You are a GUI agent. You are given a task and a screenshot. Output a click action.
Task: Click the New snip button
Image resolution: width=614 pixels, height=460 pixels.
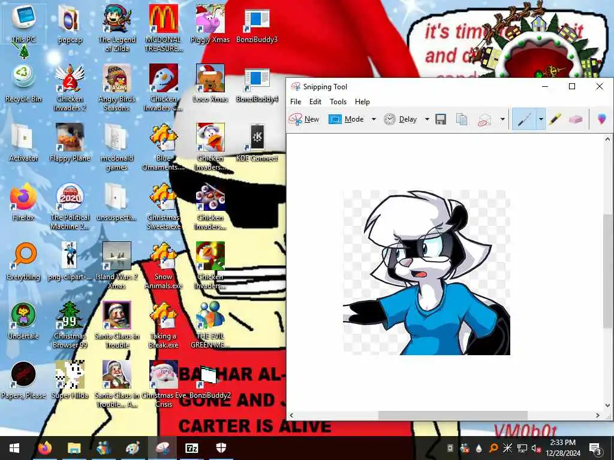pyautogui.click(x=304, y=119)
